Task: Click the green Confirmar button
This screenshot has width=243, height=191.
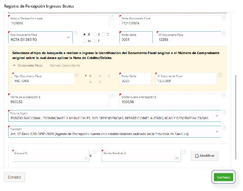Action: click(223, 177)
